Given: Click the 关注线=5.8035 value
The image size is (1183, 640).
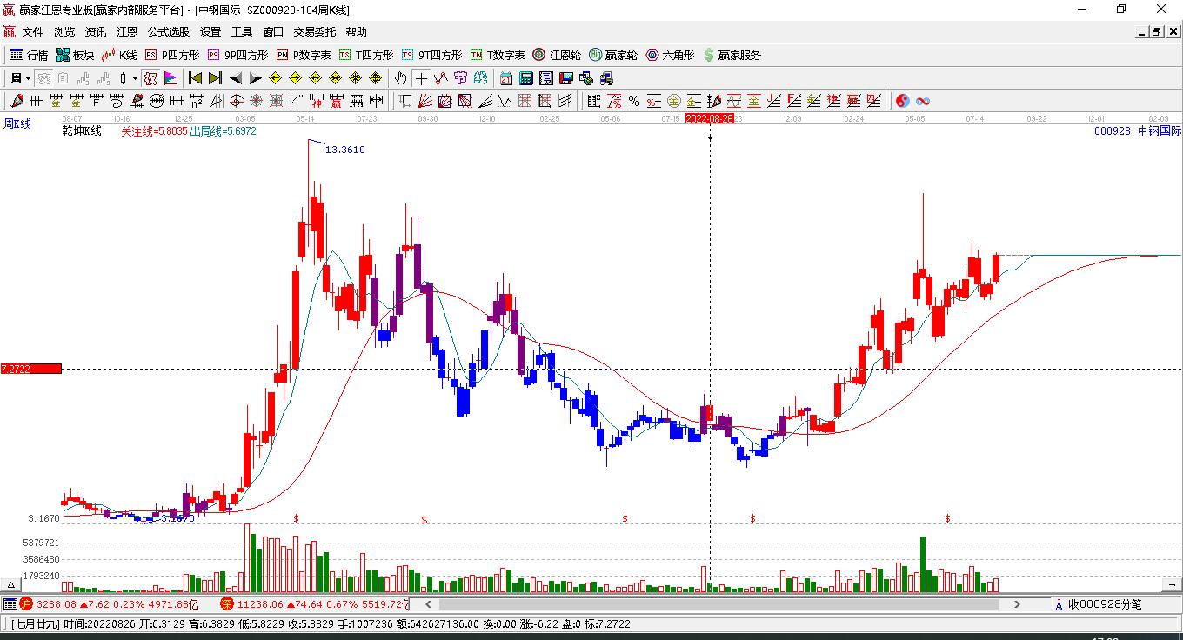Looking at the screenshot, I should [x=154, y=131].
